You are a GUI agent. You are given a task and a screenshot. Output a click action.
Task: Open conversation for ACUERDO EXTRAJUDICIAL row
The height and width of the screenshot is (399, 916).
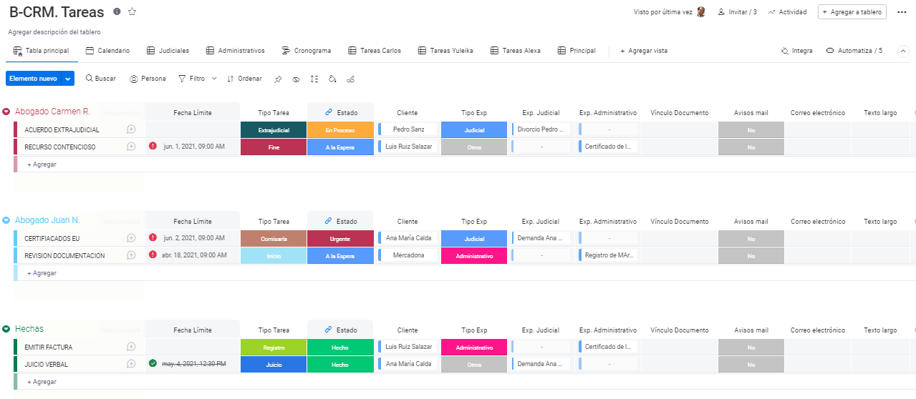click(x=131, y=129)
